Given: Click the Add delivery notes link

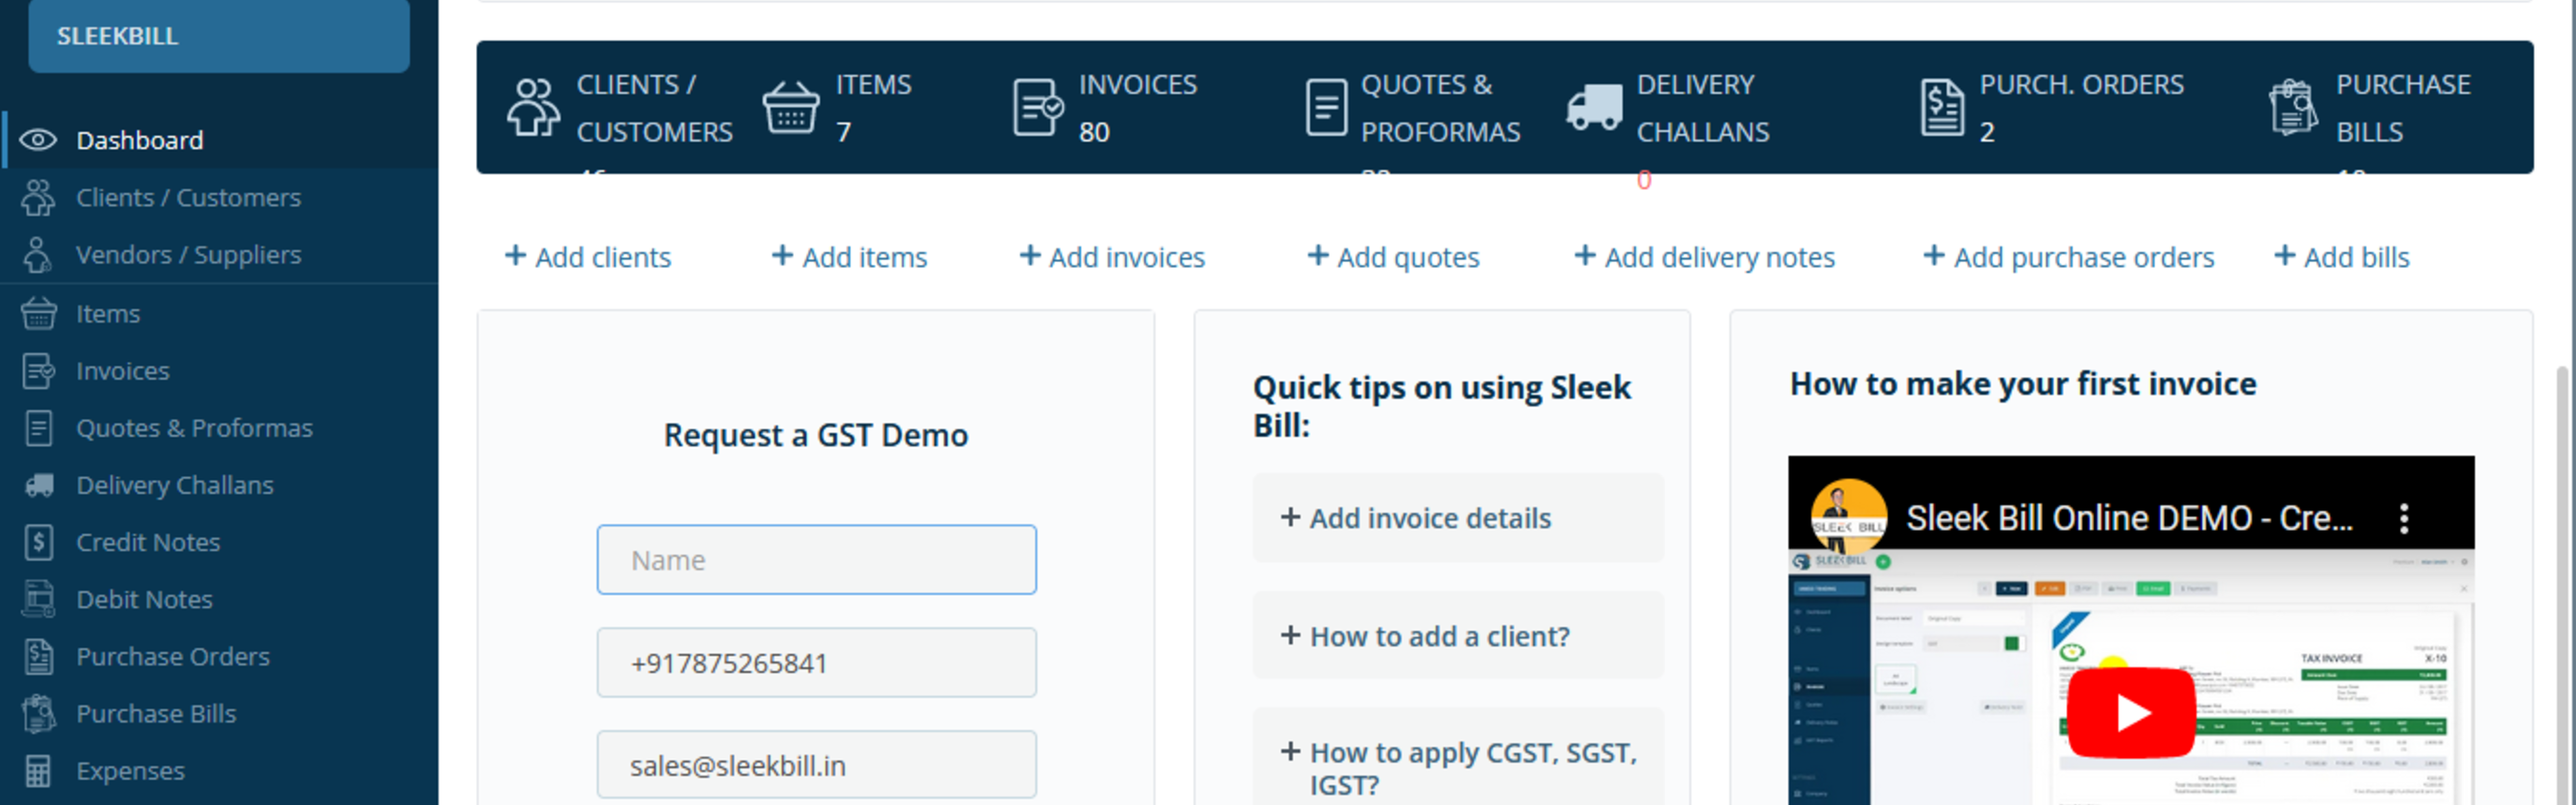Looking at the screenshot, I should click(x=1705, y=256).
